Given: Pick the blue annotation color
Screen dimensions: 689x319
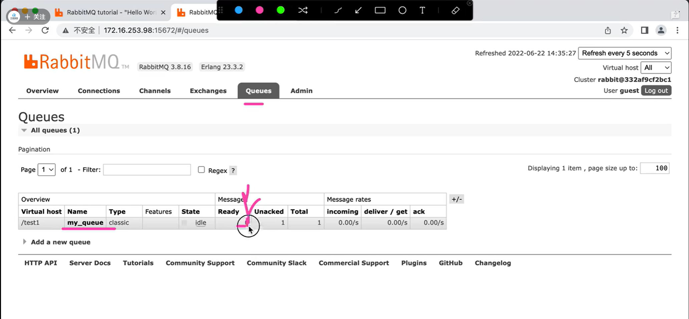Looking at the screenshot, I should 239,10.
